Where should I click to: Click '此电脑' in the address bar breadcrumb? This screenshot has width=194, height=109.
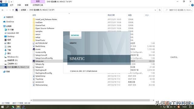[23, 10]
